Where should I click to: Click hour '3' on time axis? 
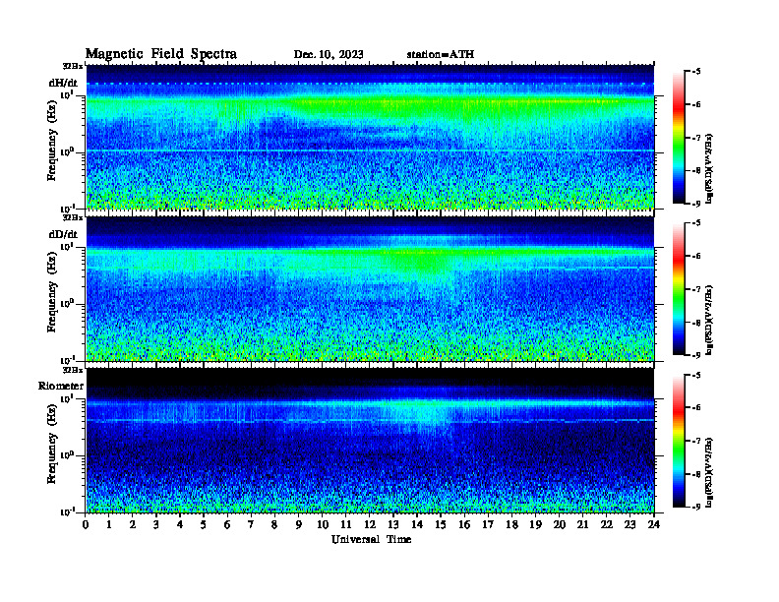coord(156,525)
